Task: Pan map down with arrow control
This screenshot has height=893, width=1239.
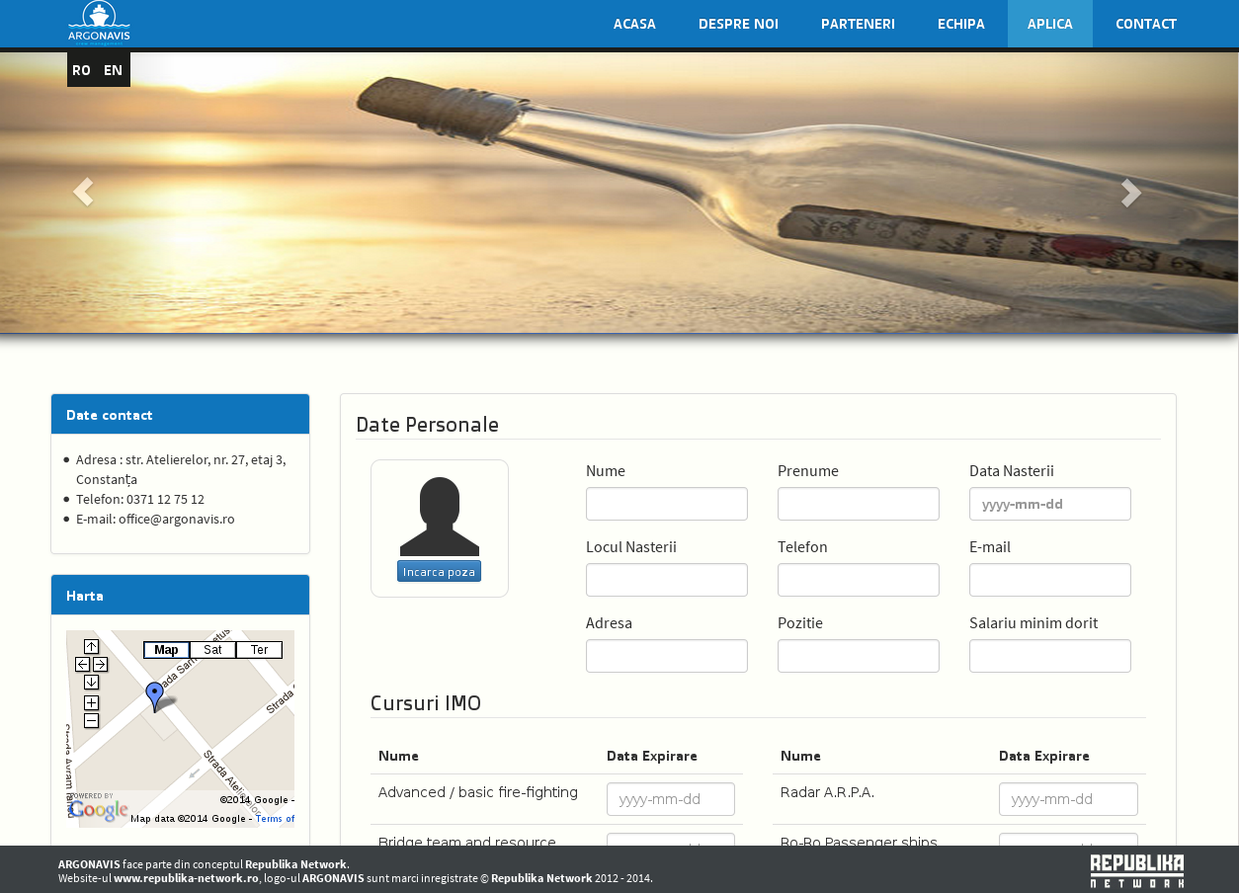Action: tap(91, 682)
